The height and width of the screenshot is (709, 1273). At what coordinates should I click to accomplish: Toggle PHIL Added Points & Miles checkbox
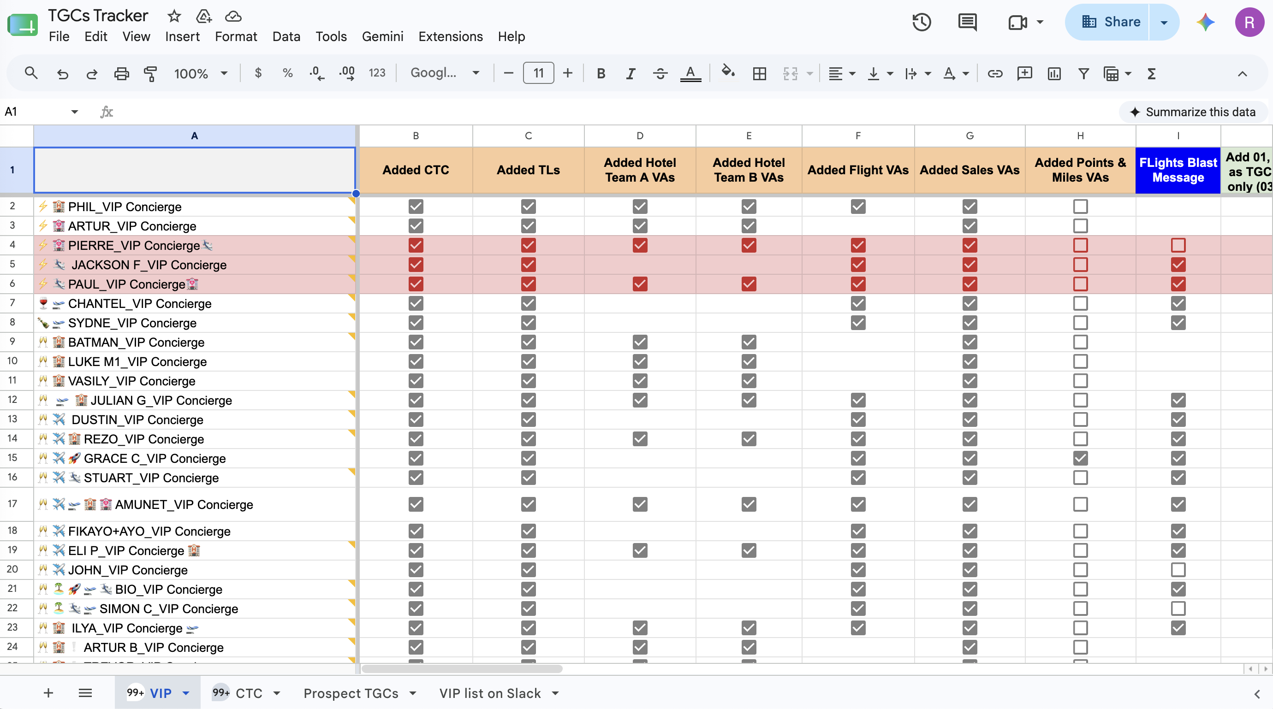click(1080, 206)
